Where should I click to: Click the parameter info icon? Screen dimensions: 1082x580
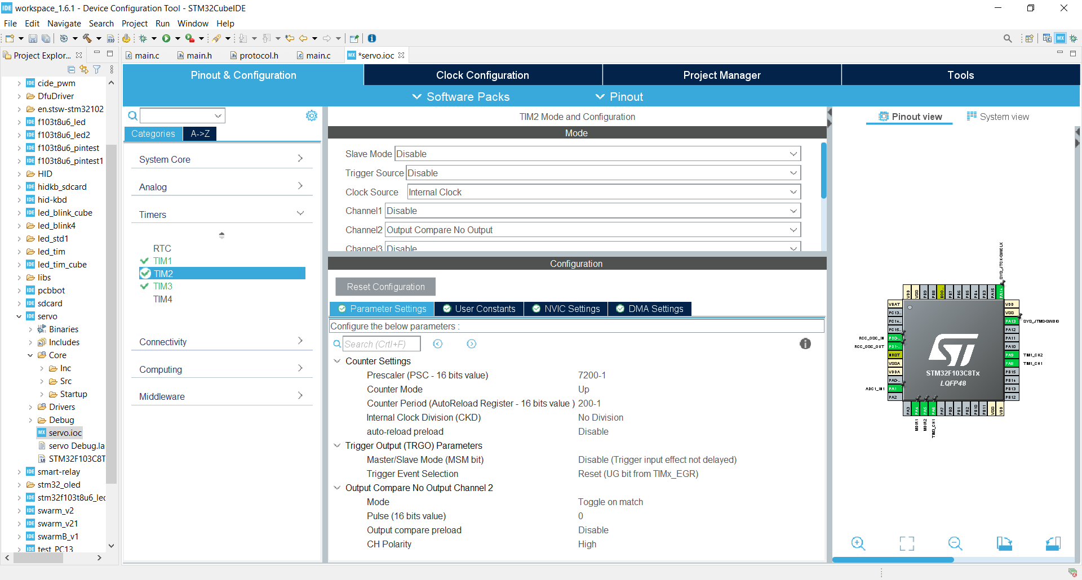[805, 343]
